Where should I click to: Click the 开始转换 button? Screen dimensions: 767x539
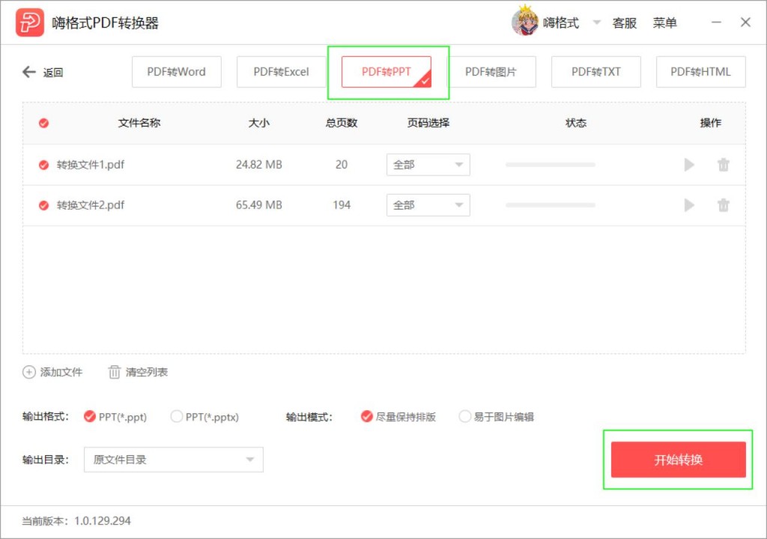pos(678,460)
